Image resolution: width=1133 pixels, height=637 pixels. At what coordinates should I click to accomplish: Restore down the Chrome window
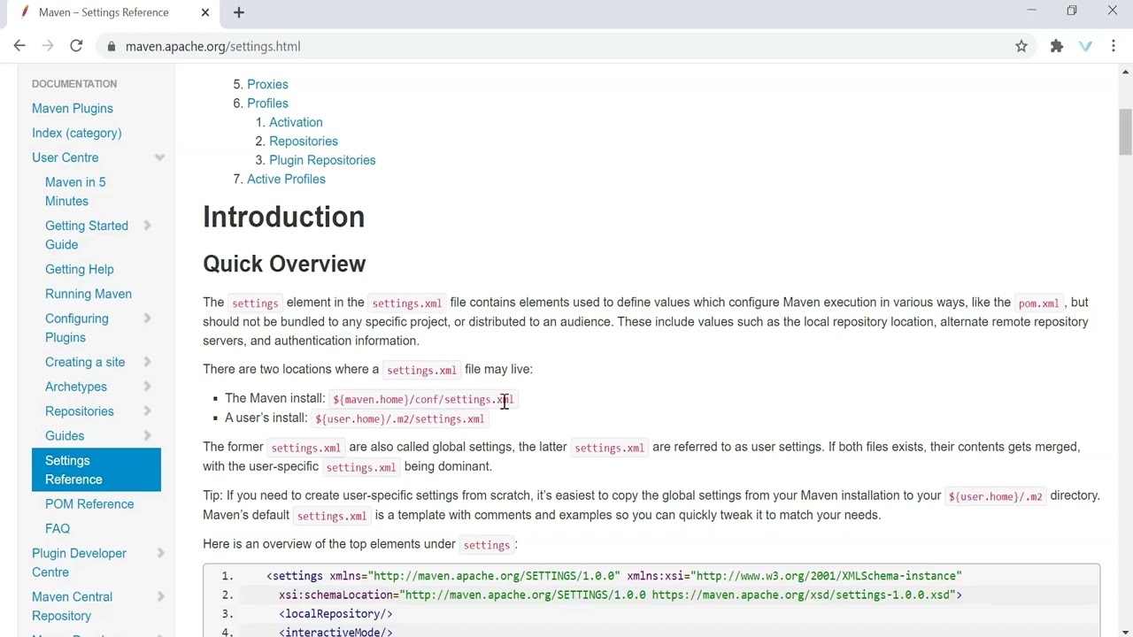1072,11
